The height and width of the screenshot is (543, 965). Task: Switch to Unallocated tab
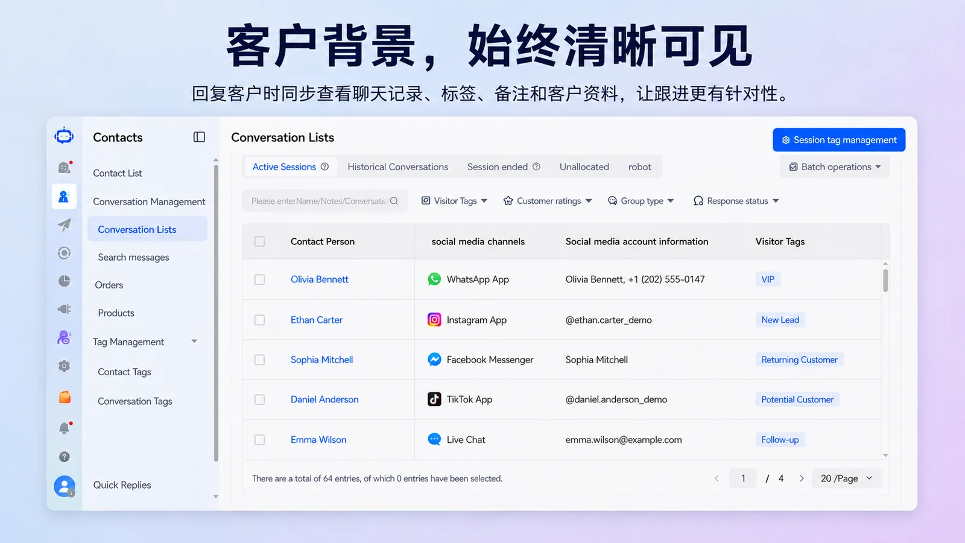click(x=584, y=167)
